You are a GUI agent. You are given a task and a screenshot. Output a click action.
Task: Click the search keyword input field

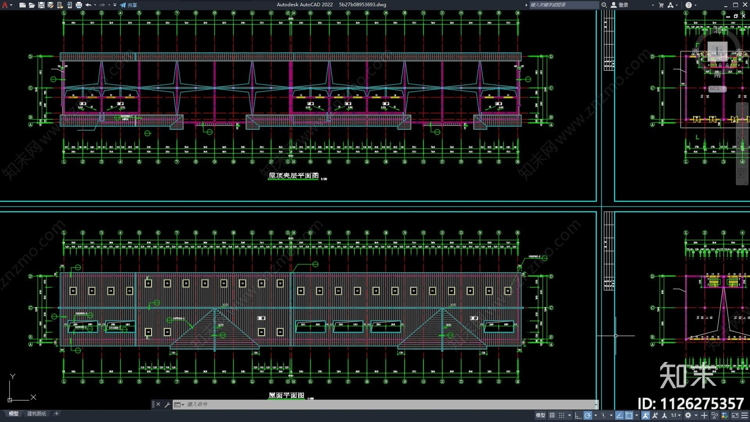click(x=564, y=5)
